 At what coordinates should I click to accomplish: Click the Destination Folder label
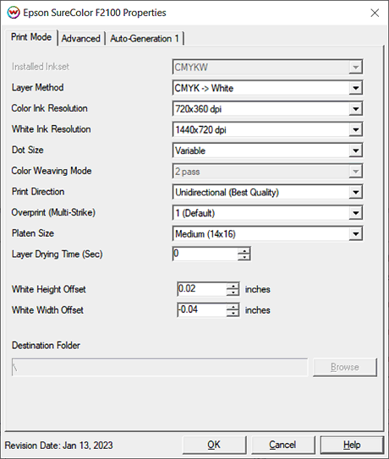coord(46,346)
